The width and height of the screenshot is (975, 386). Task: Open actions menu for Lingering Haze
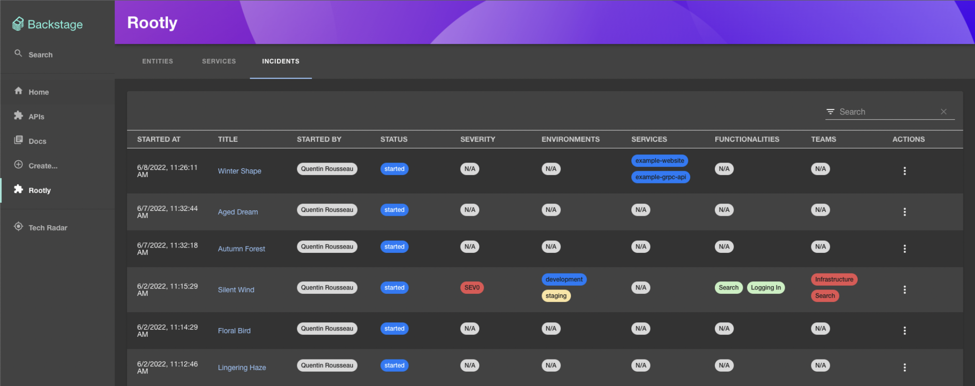click(x=905, y=368)
